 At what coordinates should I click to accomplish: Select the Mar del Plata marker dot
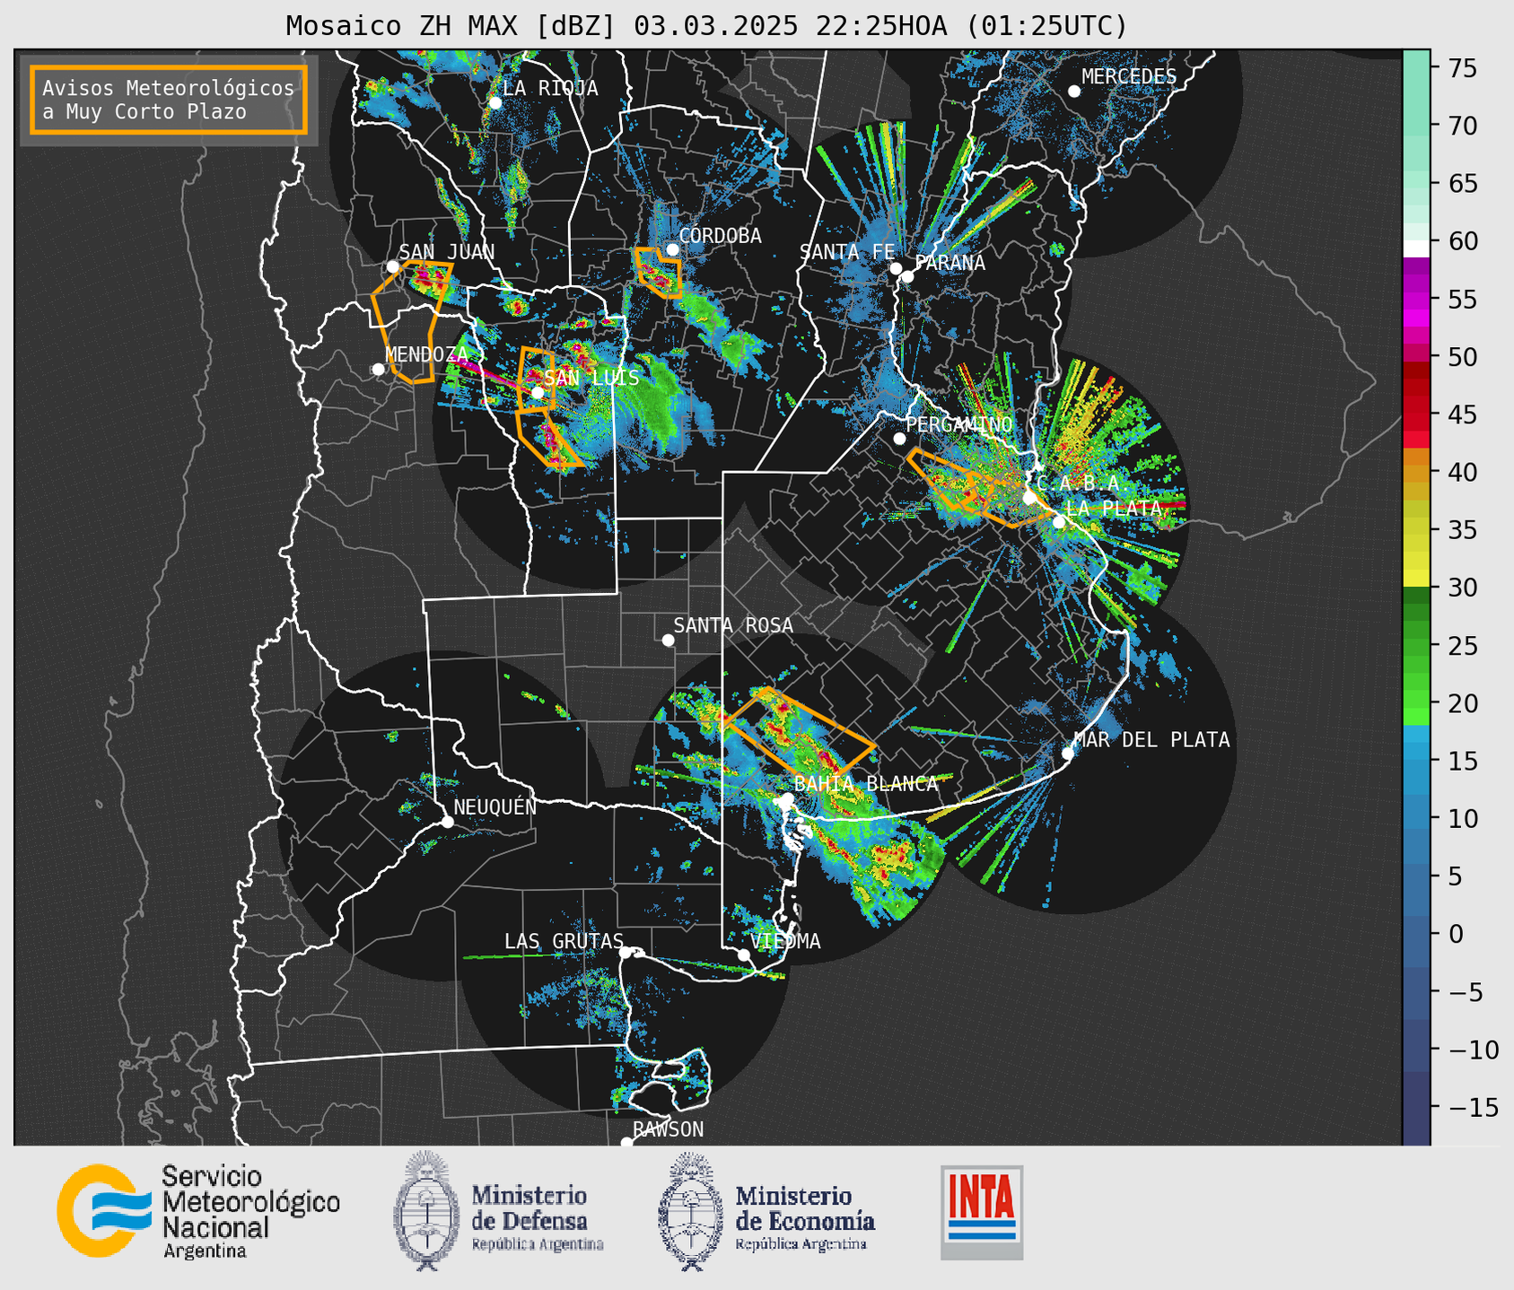point(1068,753)
